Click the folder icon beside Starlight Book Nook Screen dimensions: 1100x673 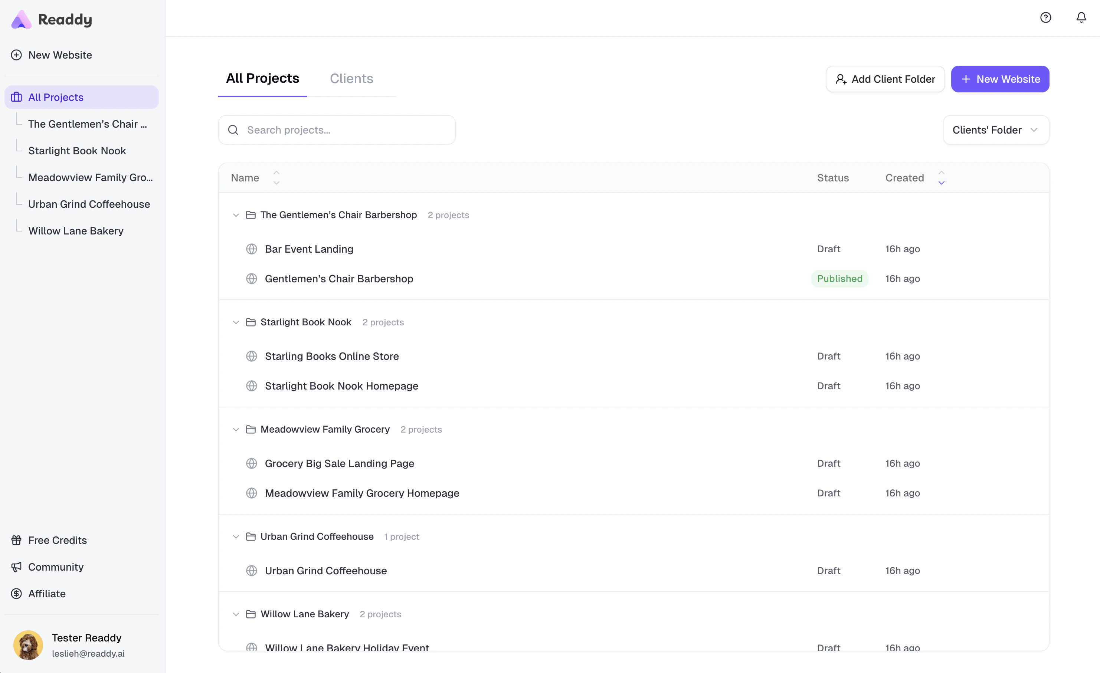[x=251, y=322]
